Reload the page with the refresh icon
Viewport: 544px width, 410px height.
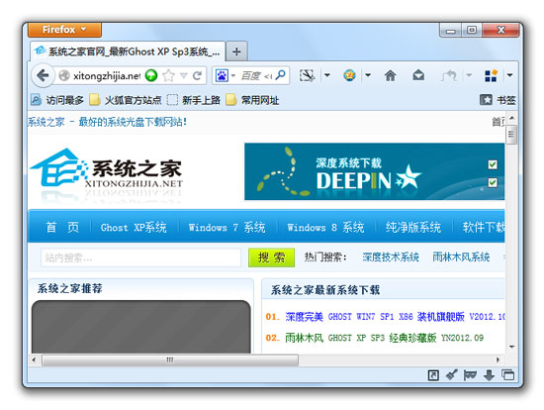click(x=198, y=75)
